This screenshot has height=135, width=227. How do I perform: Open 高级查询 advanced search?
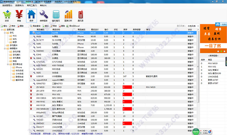(35, 26)
